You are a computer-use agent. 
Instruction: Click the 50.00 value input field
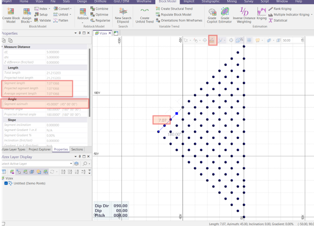click(288, 40)
